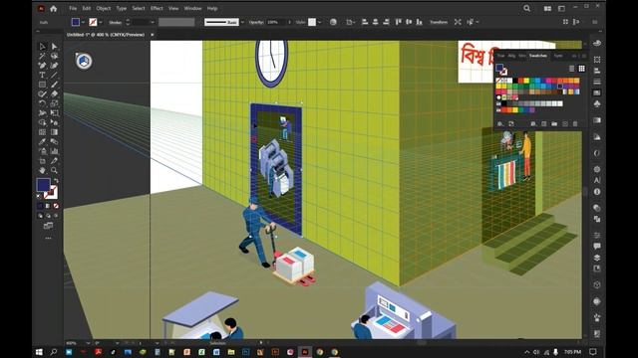The height and width of the screenshot is (358, 638).
Task: Open the Effect menu
Action: click(157, 8)
